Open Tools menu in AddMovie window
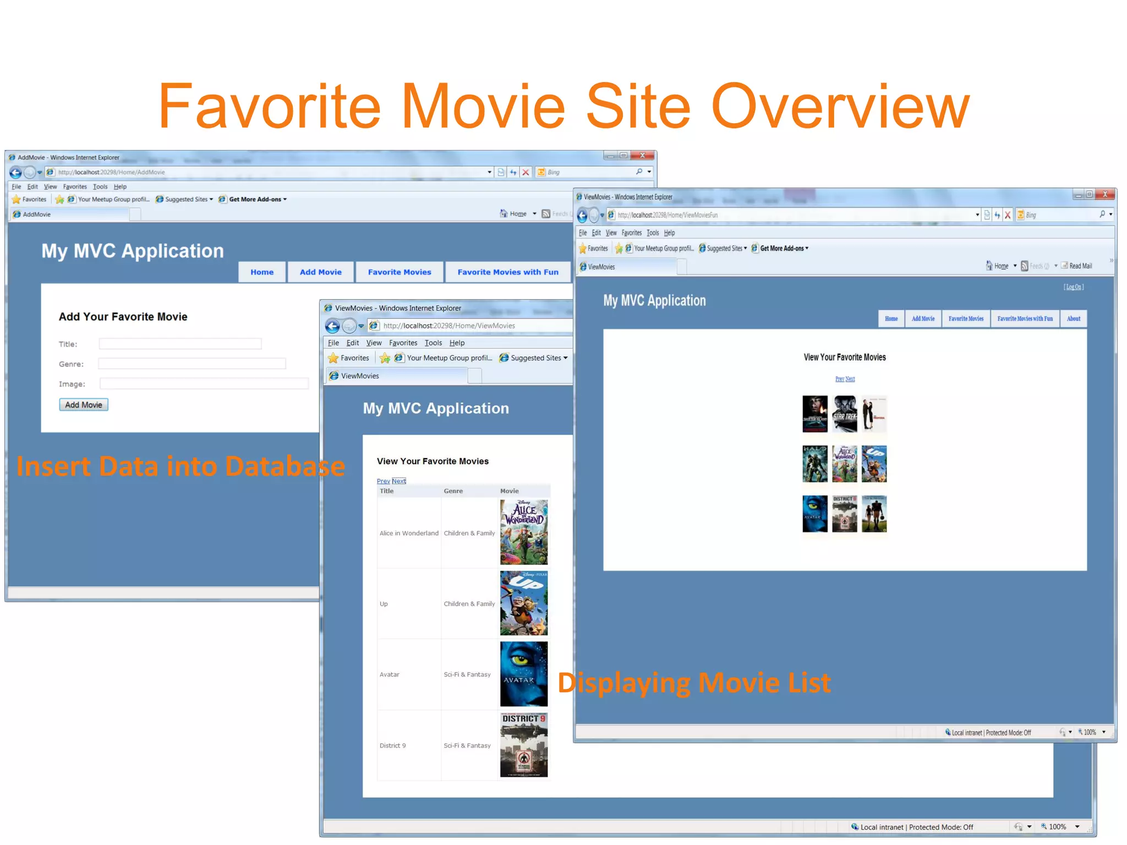 point(100,186)
